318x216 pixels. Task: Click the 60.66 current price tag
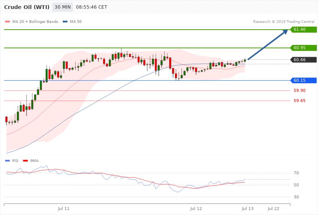(304, 60)
